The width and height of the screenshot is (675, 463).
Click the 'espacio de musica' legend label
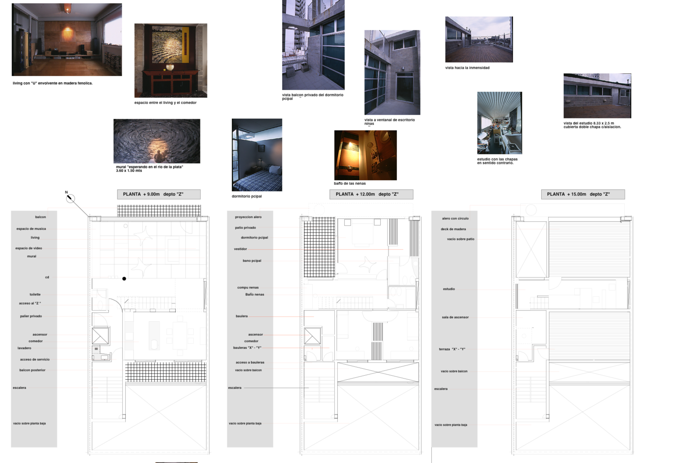pos(31,229)
